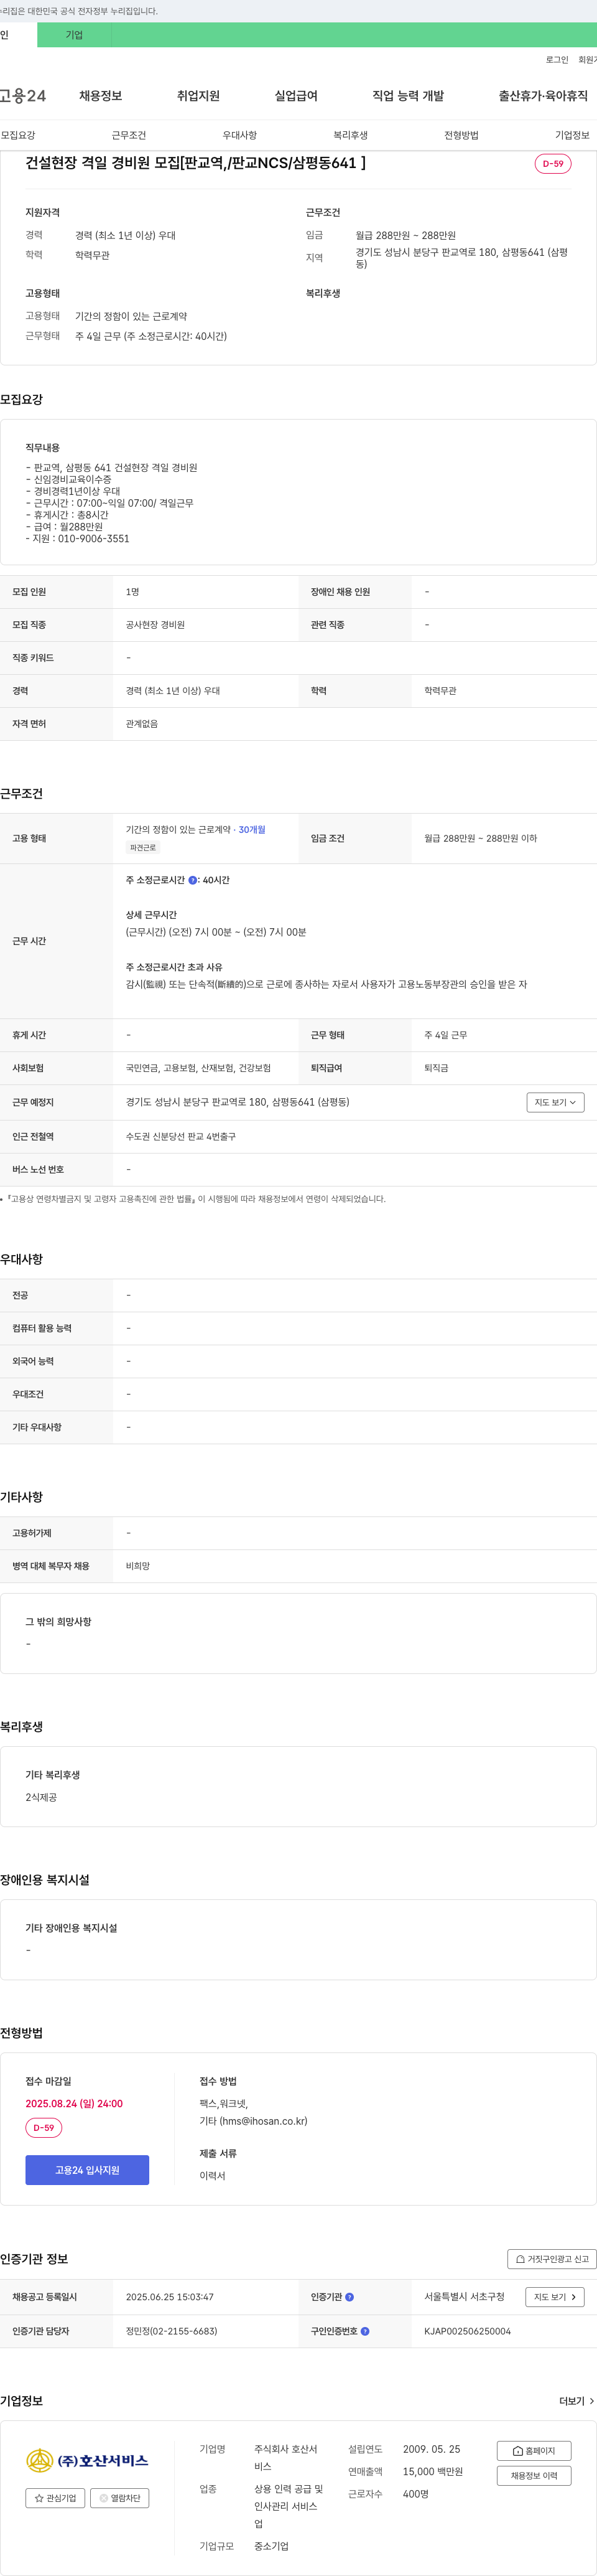Jump to the 복리후생 section tab
Viewport: 597px width, 2576px height.
click(x=350, y=135)
